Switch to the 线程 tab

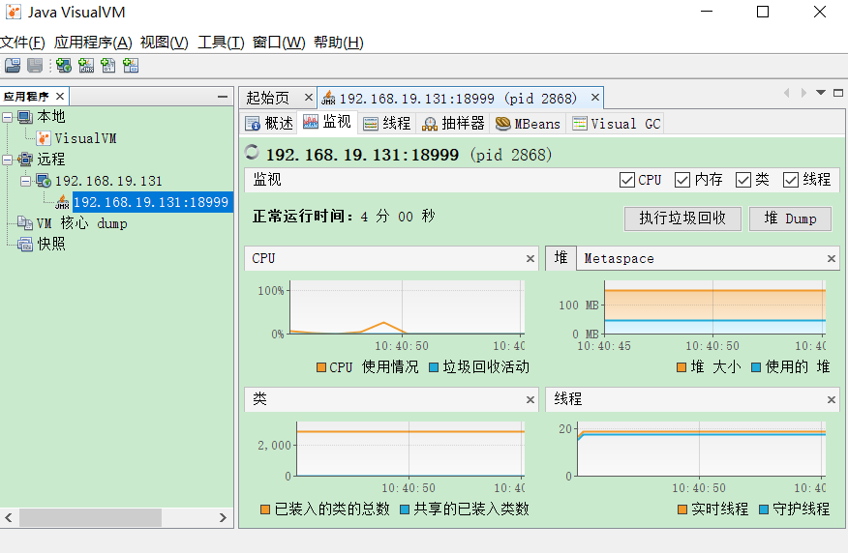pos(386,123)
